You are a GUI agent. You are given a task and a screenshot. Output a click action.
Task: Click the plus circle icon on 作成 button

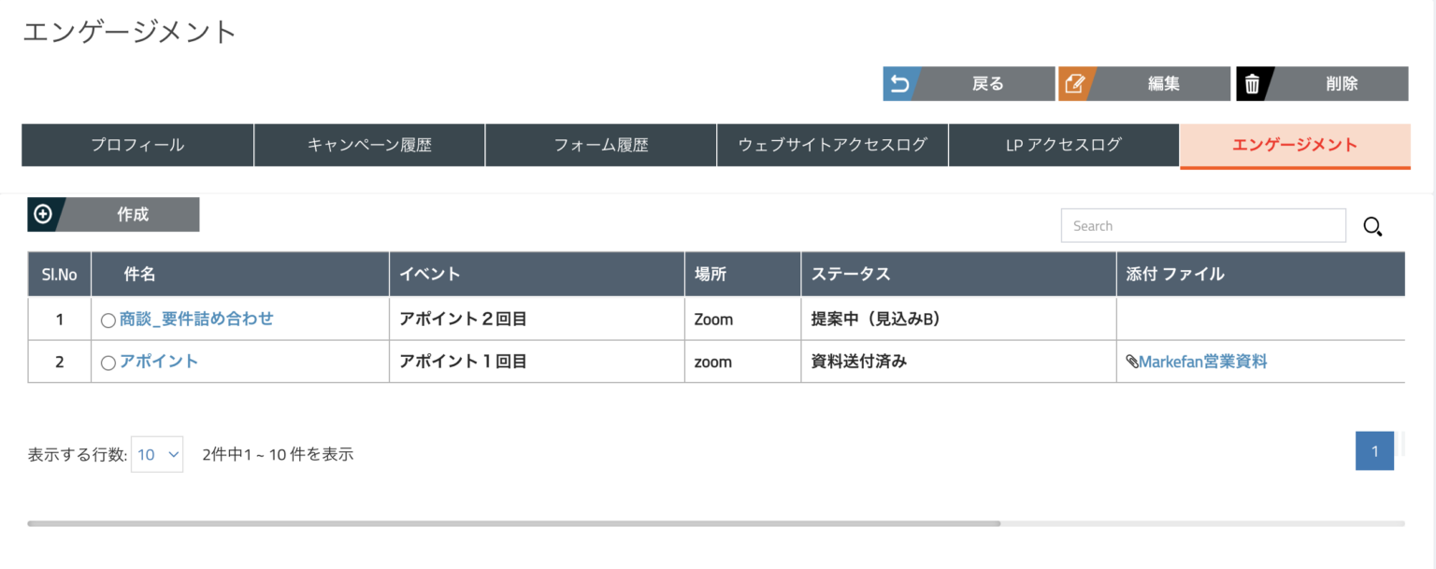point(42,214)
